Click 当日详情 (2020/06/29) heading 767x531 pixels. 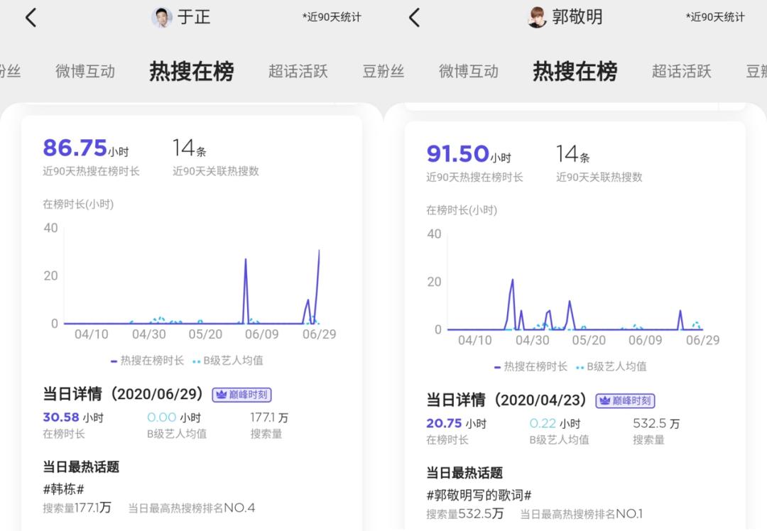tap(124, 394)
